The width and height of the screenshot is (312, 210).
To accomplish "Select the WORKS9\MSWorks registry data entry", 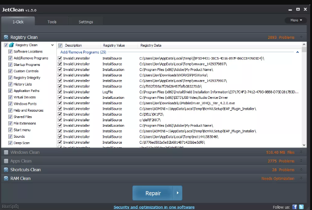I will 173,75.
